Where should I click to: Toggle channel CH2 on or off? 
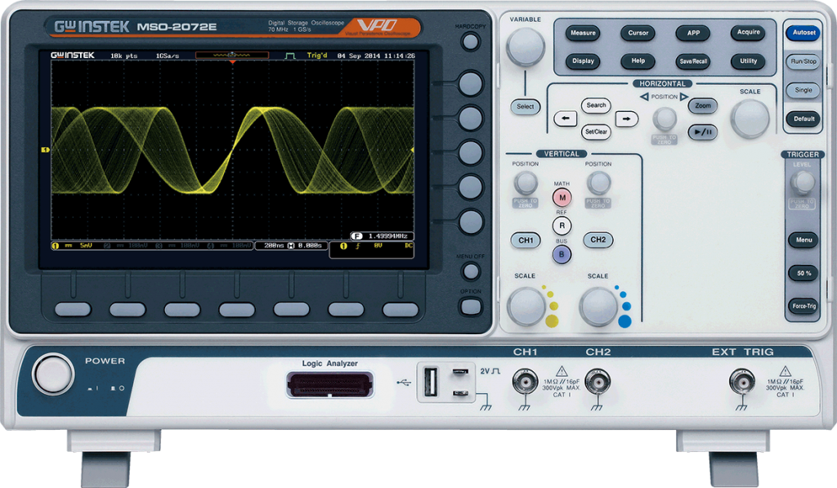tap(598, 240)
